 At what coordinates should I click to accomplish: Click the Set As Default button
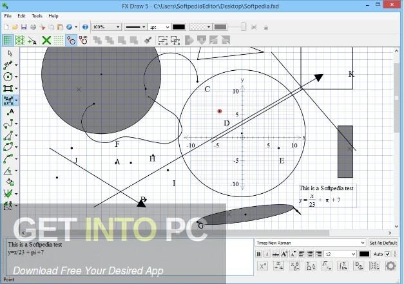pos(383,243)
